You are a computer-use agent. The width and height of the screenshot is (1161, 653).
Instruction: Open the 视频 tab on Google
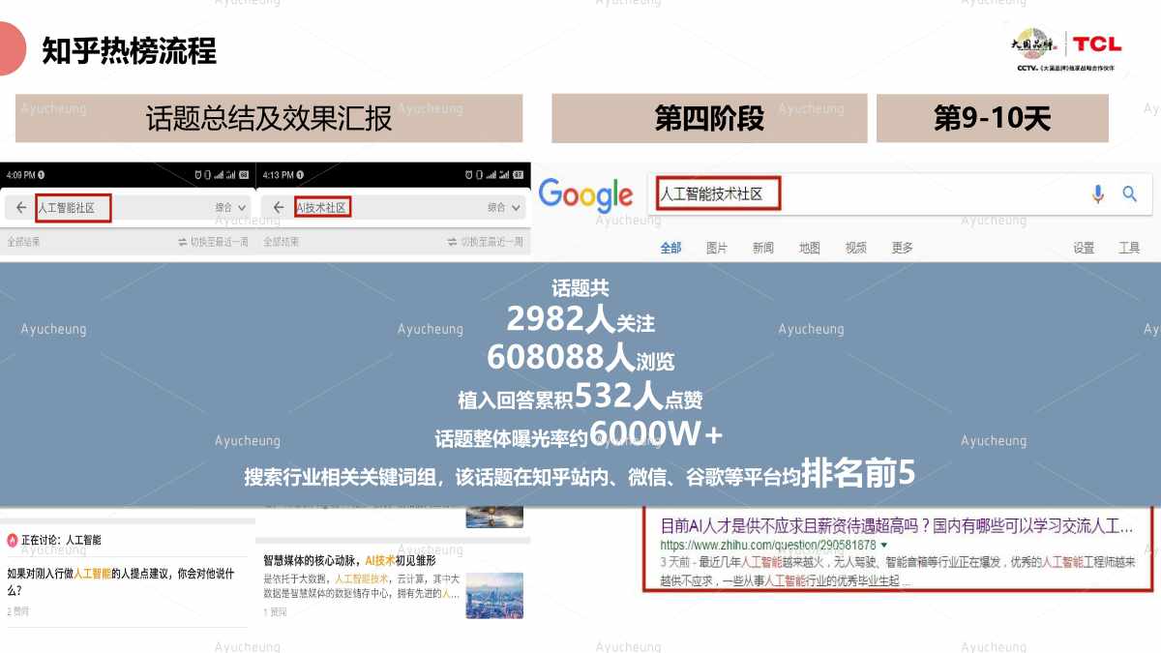pyautogui.click(x=855, y=248)
